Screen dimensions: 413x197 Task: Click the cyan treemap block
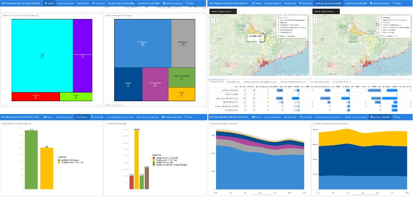click(x=42, y=55)
